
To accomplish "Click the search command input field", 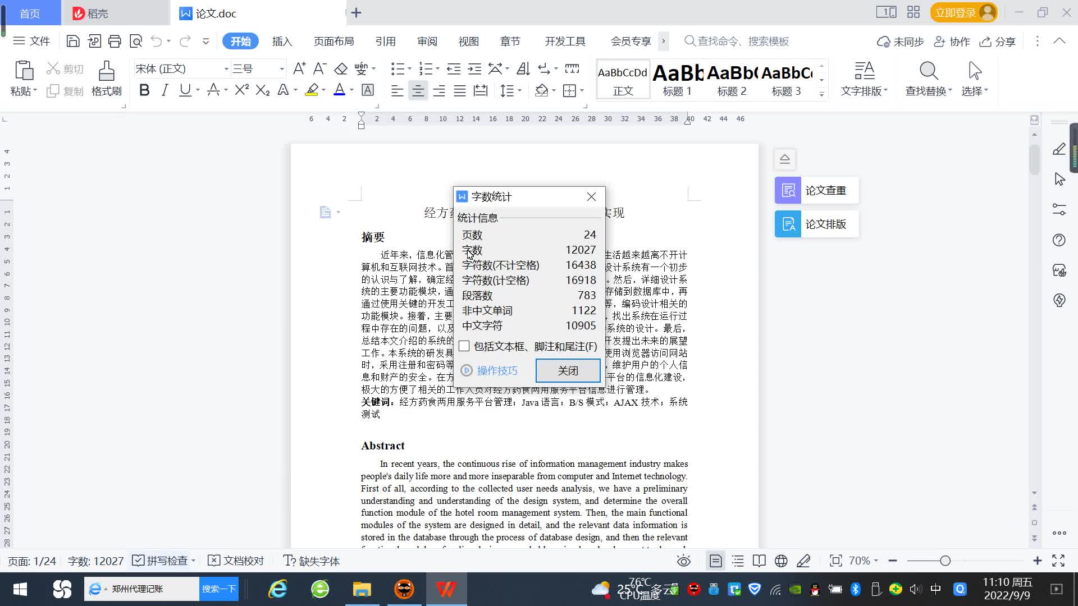I will (x=742, y=41).
